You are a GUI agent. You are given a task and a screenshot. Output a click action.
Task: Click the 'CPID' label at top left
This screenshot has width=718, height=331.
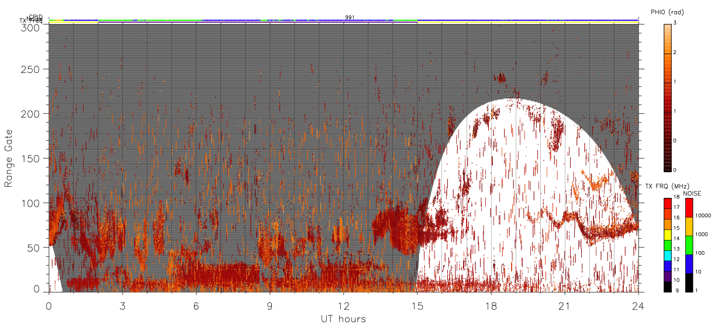click(36, 17)
